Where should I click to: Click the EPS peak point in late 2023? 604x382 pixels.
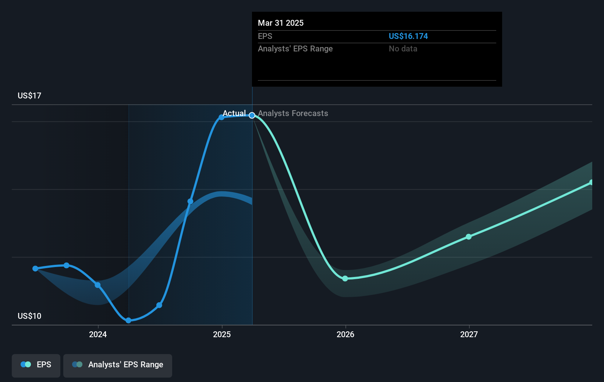tap(67, 265)
